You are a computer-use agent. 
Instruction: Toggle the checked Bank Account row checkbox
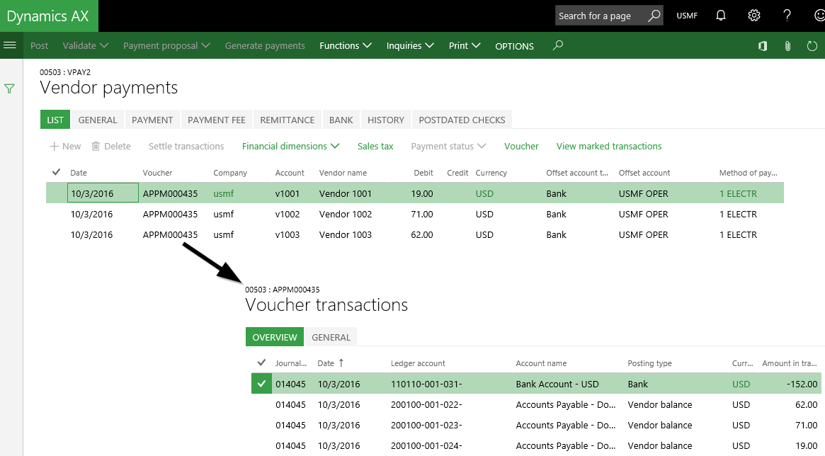click(261, 384)
